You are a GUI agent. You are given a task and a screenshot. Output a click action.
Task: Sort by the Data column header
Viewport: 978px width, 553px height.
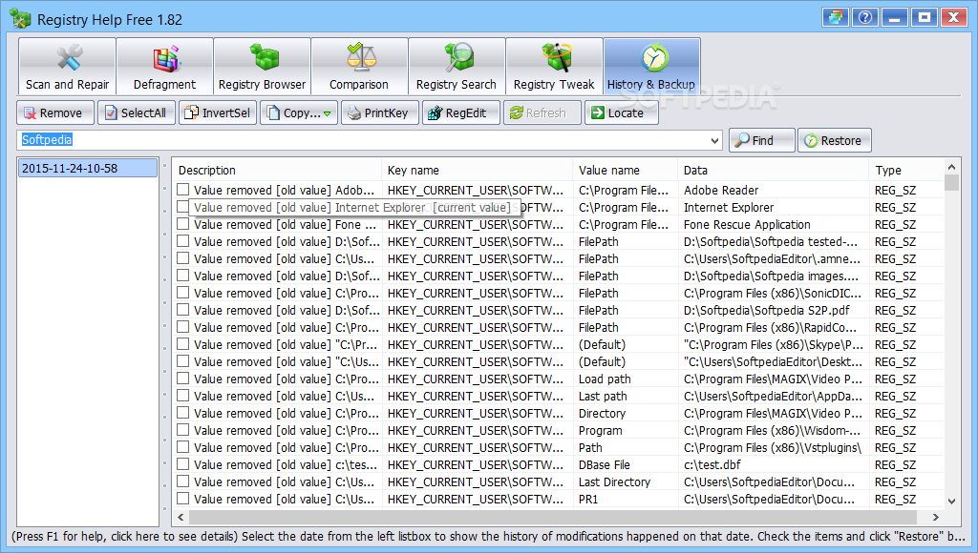point(773,170)
